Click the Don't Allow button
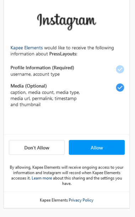 (37, 148)
